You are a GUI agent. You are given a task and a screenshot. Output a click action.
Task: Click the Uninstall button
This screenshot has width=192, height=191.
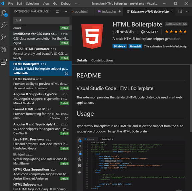coord(135,46)
